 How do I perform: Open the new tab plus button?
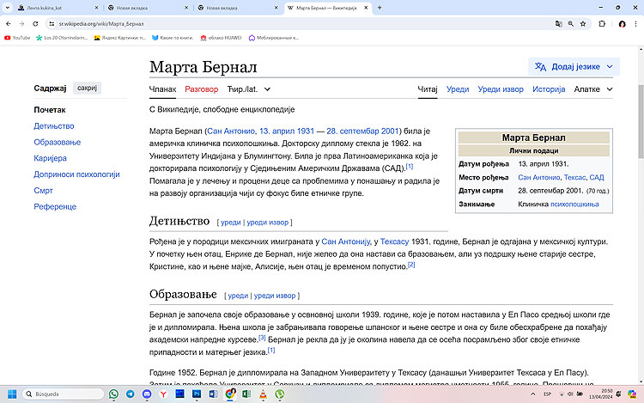380,8
